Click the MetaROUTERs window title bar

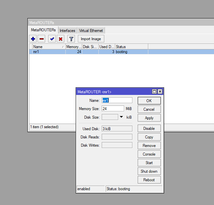coord(121,23)
